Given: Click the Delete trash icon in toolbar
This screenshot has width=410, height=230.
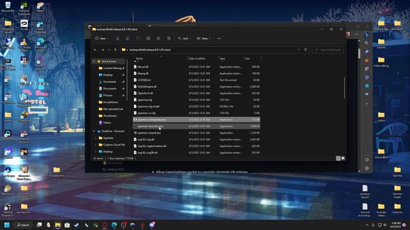Looking at the screenshot, I should (168, 38).
